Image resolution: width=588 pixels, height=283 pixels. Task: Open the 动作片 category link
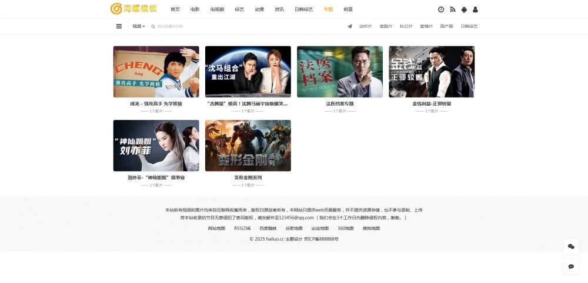[366, 26]
